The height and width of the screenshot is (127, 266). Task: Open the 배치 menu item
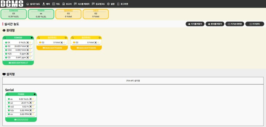[46, 4]
